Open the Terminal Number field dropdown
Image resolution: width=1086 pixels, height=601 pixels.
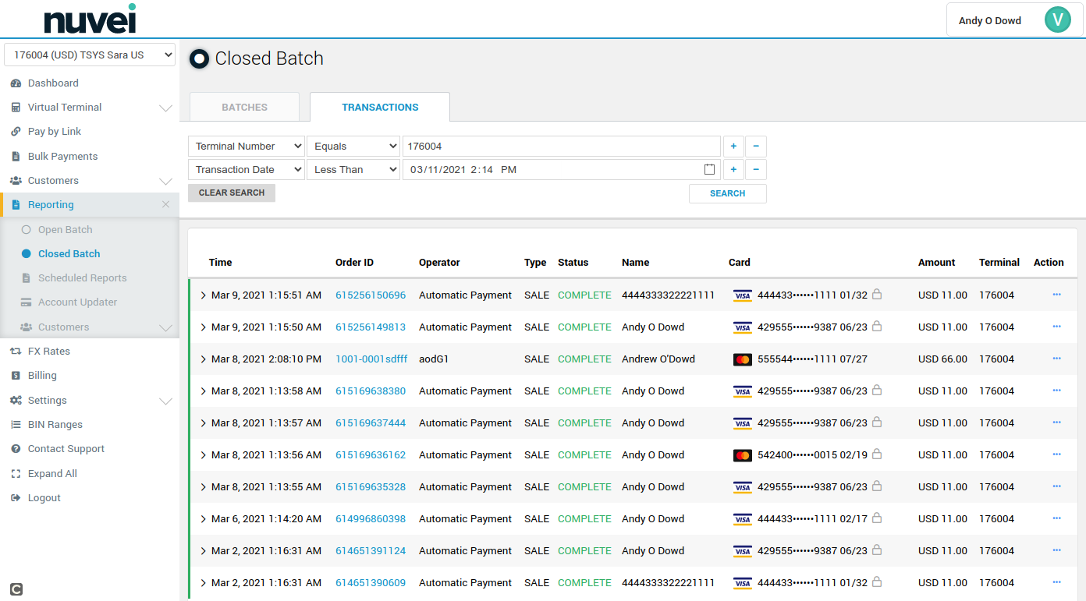[246, 147]
